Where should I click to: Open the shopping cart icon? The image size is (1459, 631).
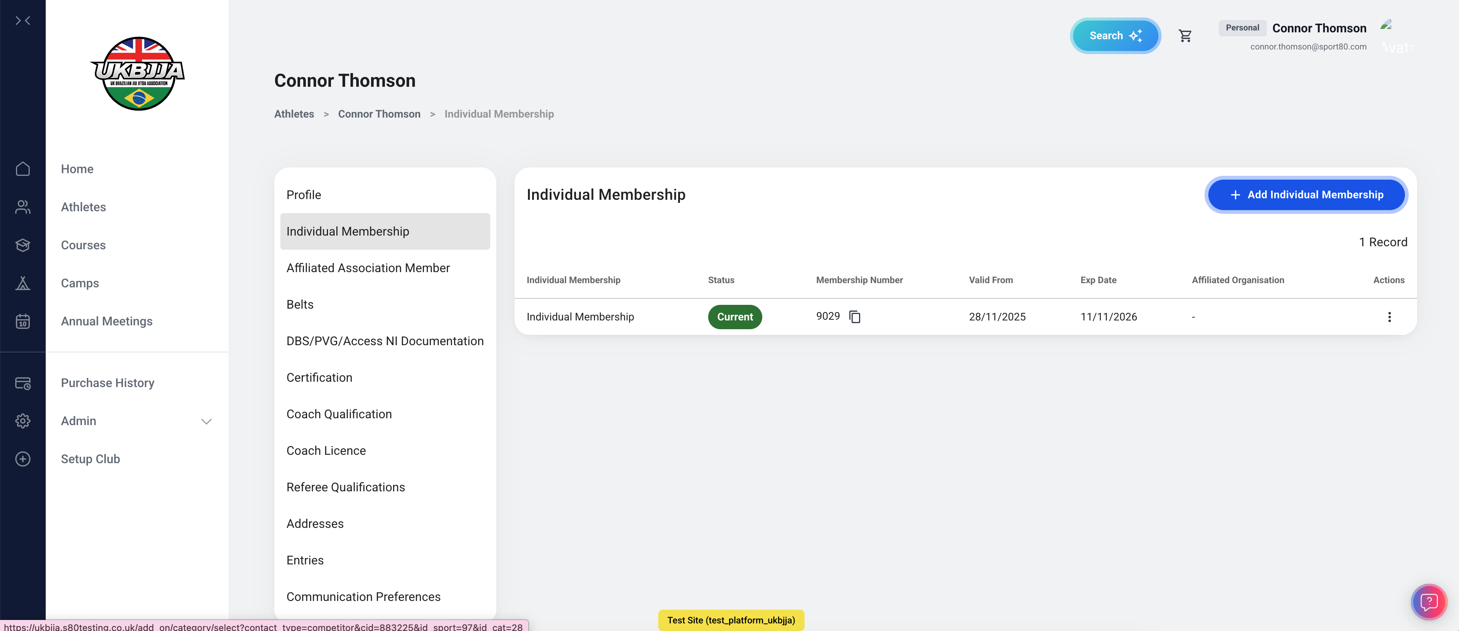1185,36
